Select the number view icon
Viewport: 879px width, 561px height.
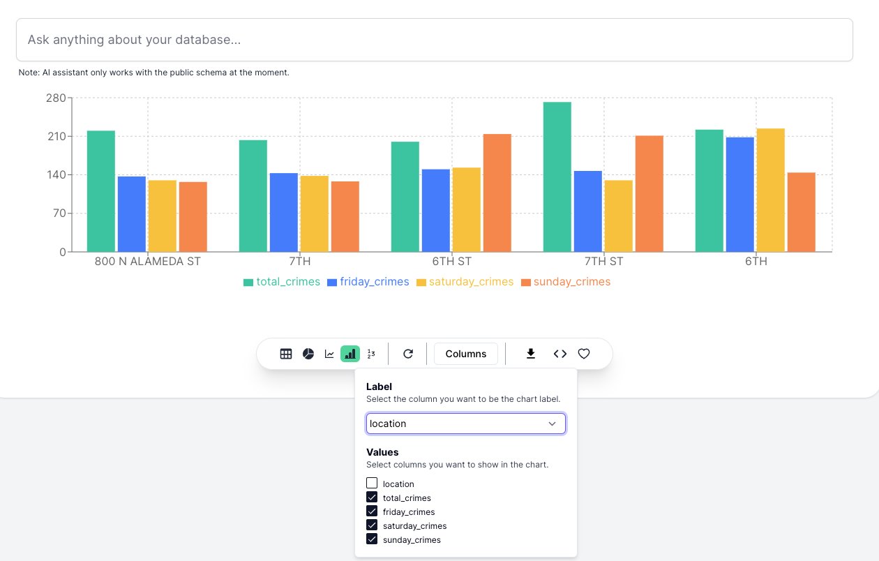coord(371,354)
